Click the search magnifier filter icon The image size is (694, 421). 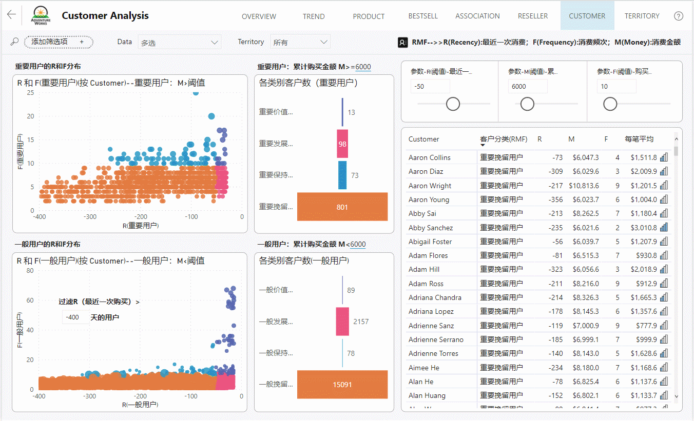[14, 41]
